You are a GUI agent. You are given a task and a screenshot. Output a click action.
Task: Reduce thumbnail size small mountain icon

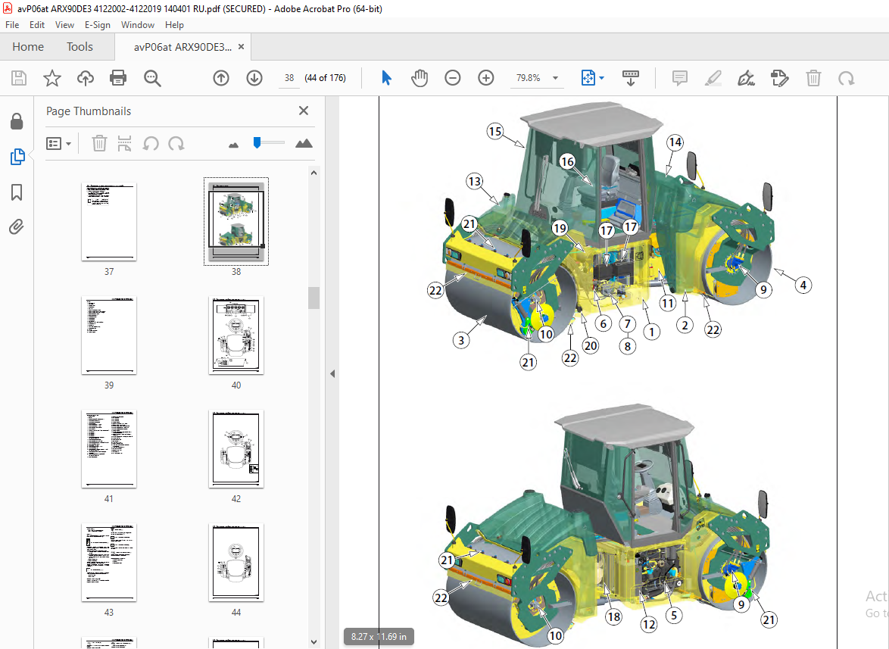[233, 145]
